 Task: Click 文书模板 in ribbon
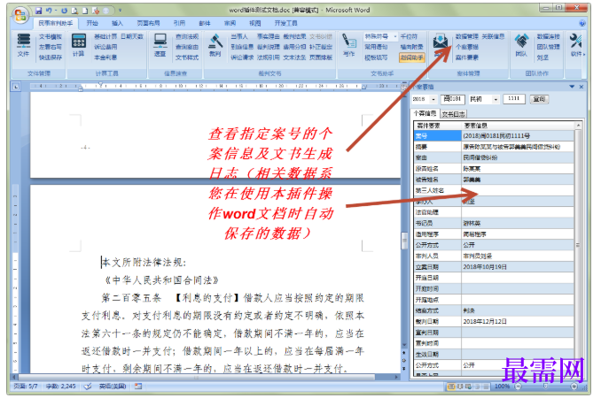[50, 36]
